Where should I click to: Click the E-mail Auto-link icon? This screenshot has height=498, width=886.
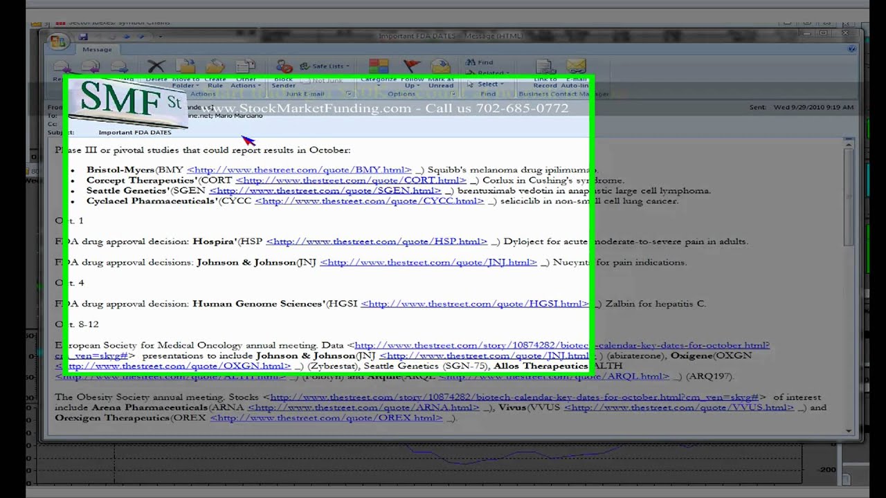click(576, 66)
